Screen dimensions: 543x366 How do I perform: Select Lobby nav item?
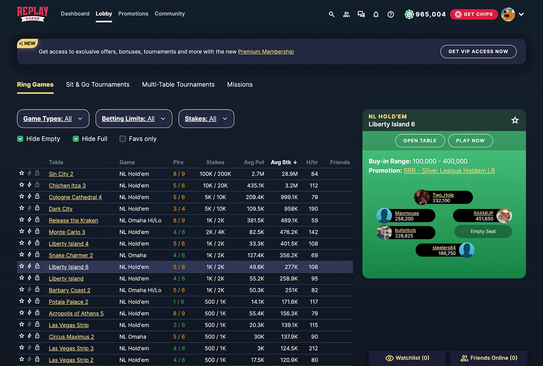(x=104, y=14)
